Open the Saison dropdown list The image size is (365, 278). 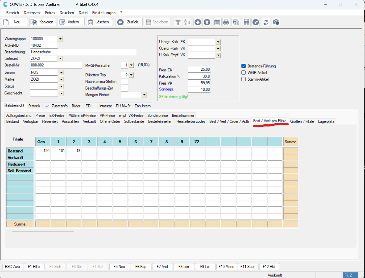tap(61, 73)
